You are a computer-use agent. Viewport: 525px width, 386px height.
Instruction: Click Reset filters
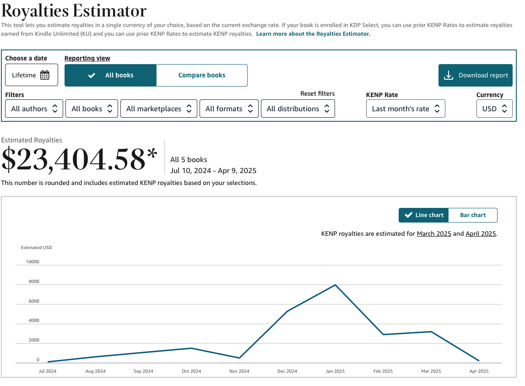click(x=317, y=93)
